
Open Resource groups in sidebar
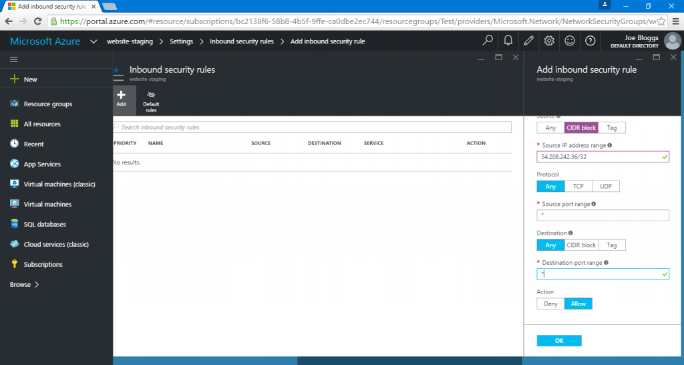[48, 104]
